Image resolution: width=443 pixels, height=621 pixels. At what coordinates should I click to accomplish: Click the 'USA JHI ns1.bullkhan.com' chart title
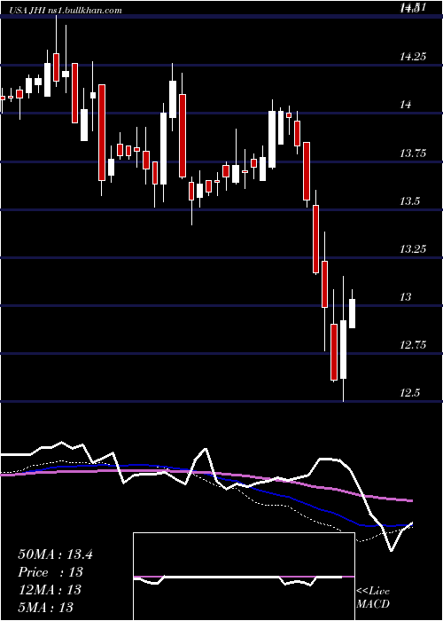click(x=65, y=10)
